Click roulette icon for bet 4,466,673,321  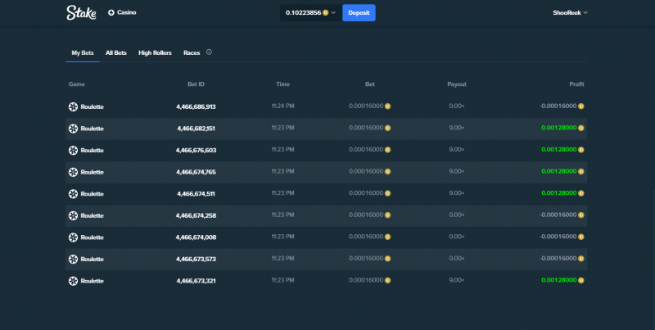(73, 281)
